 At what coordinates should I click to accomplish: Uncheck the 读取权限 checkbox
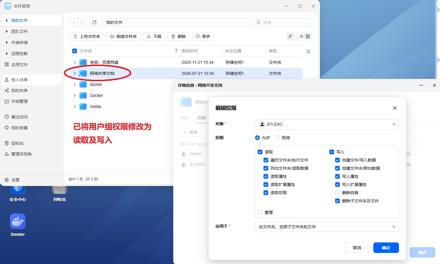tap(266, 193)
